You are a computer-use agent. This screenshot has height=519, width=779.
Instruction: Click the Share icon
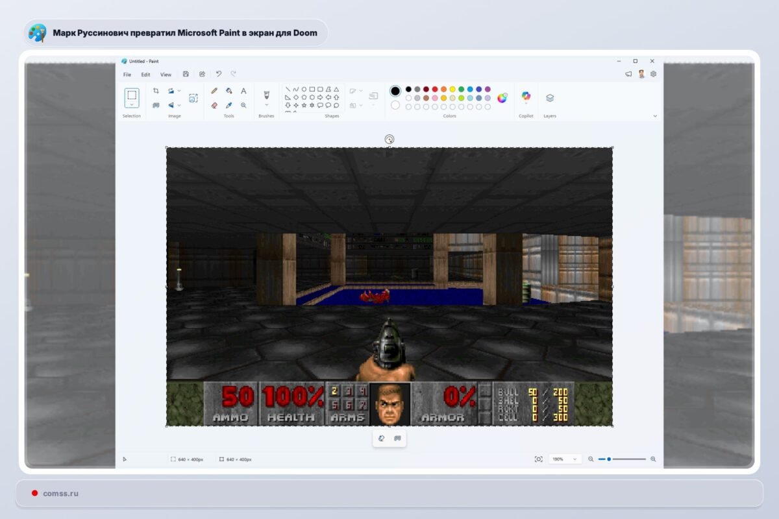click(x=202, y=75)
